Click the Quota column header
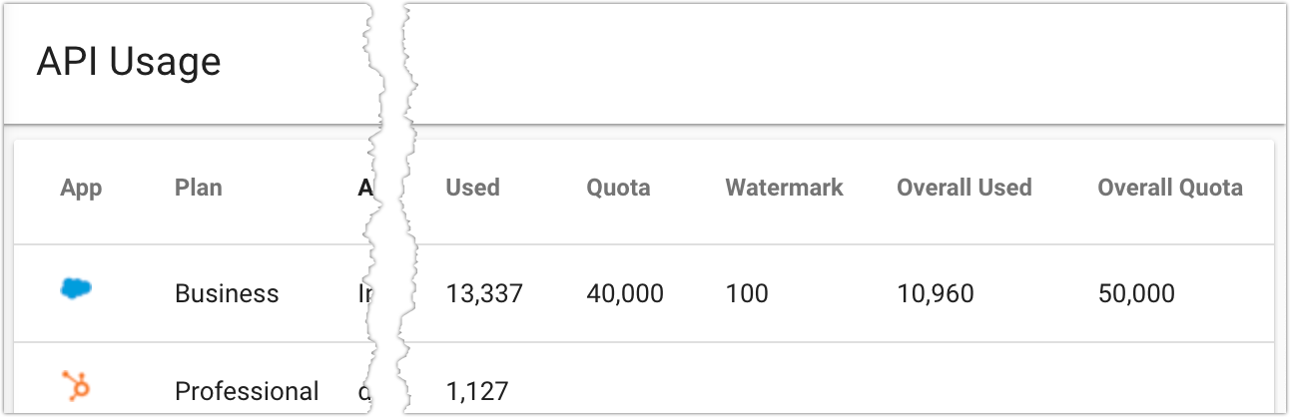Viewport: 1290px width, 417px height. pos(618,188)
